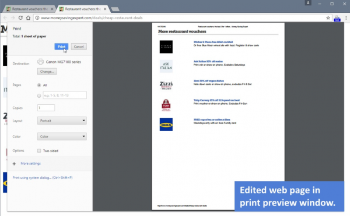Click the footer URL in print preview

(x=182, y=206)
